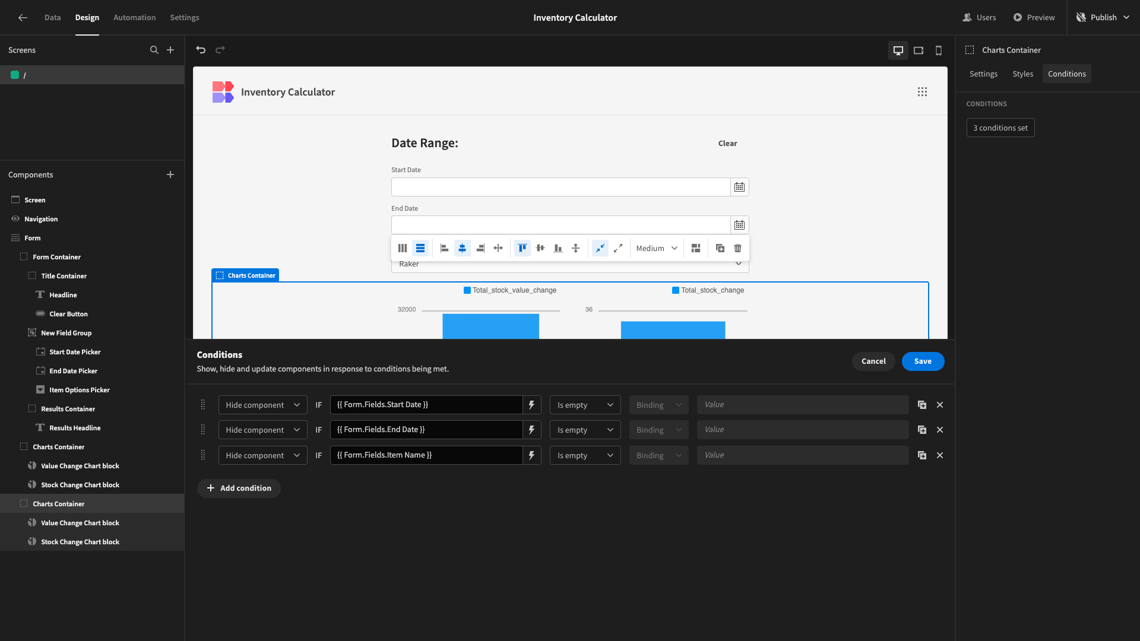Switch to the component Settings tab

pyautogui.click(x=983, y=74)
